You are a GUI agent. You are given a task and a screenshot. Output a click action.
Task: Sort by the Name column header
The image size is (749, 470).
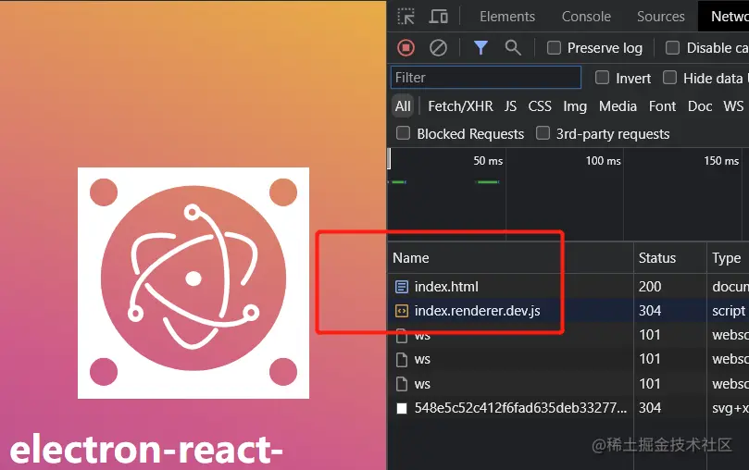510,258
